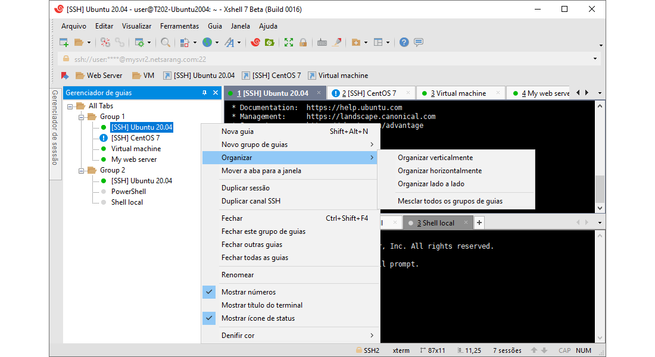This screenshot has width=655, height=357.
Task: Open the keyboard key mapping icon
Action: [x=322, y=42]
